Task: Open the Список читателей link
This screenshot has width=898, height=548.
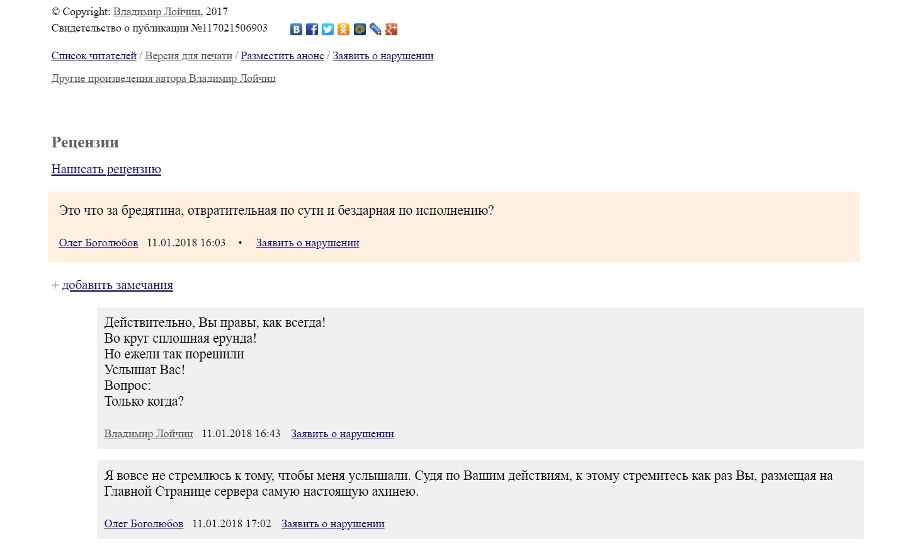Action: click(x=94, y=55)
